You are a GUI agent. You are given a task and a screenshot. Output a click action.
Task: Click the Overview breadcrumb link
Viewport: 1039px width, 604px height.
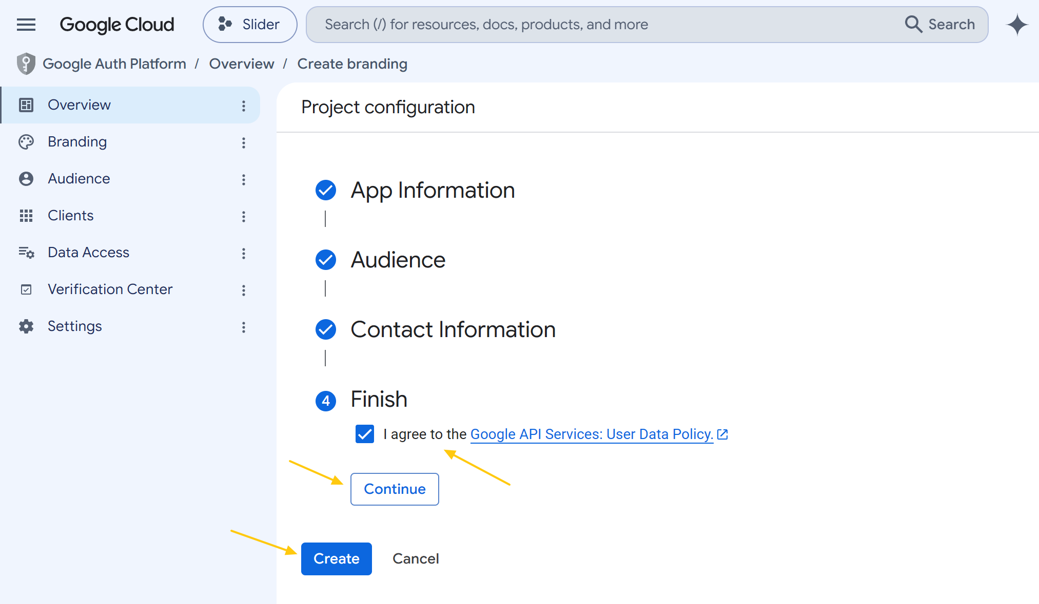click(x=242, y=64)
